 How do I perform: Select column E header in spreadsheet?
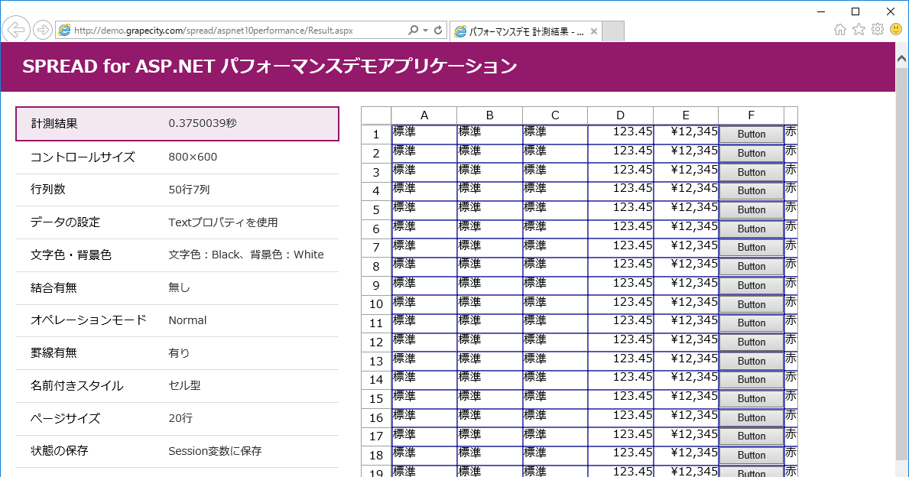point(686,115)
